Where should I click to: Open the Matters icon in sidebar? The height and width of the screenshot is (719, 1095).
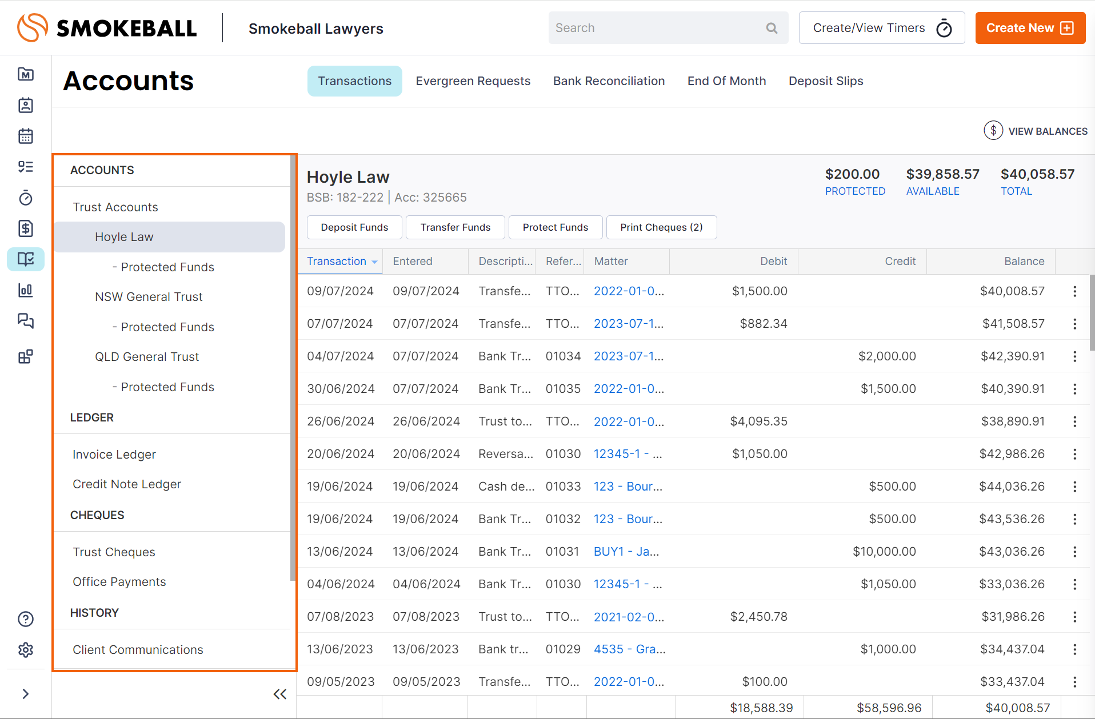pos(26,74)
